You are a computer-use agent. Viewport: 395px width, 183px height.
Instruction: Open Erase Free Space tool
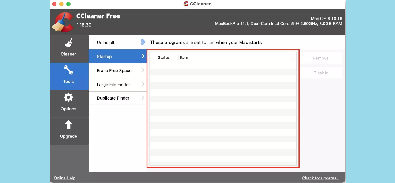[x=117, y=71]
